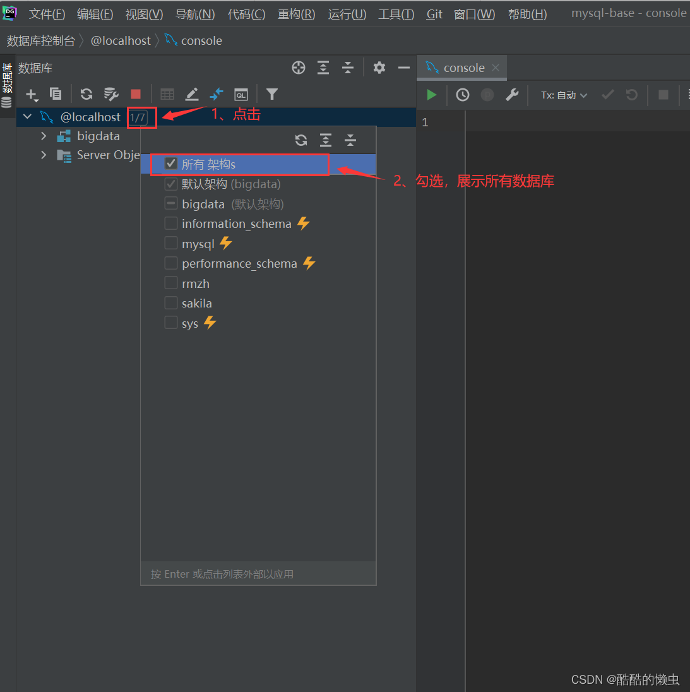The width and height of the screenshot is (690, 692).
Task: Click the jump to query console arrows icon
Action: click(x=217, y=94)
